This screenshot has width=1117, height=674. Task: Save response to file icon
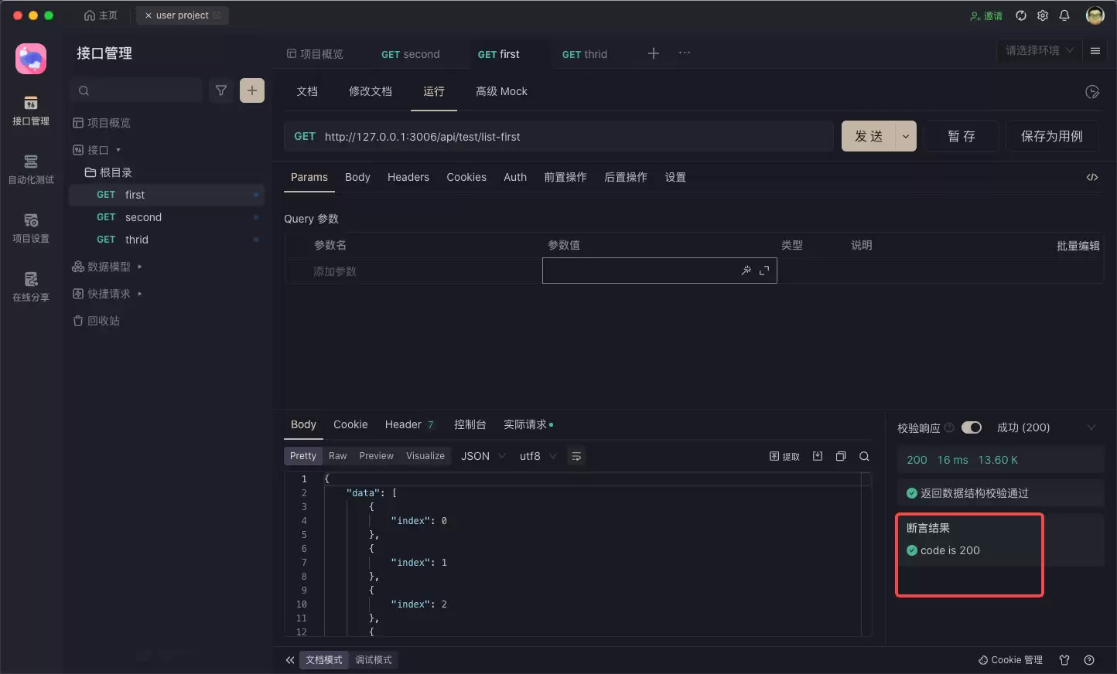click(x=818, y=456)
